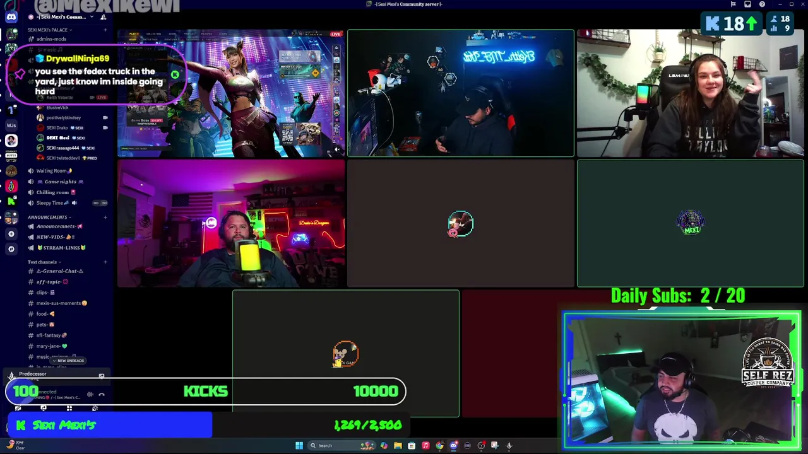Click positivelyblindsey's camera icon
Viewport: 808px width, 454px height.
pyautogui.click(x=105, y=118)
